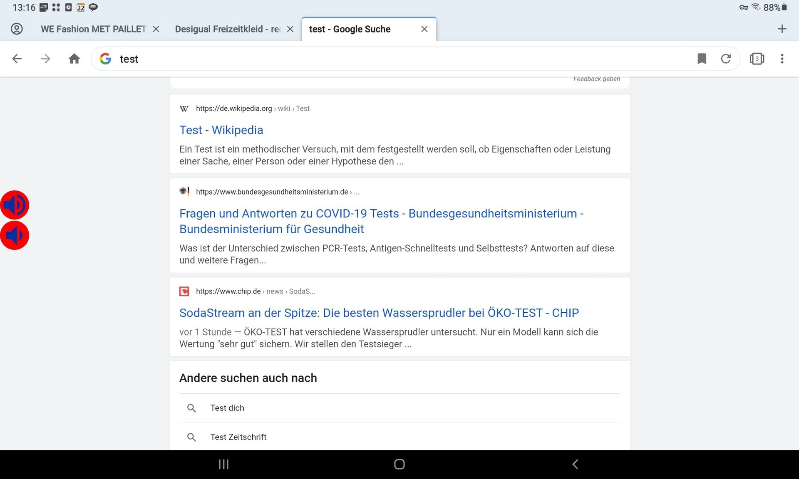Image resolution: width=799 pixels, height=479 pixels.
Task: Tap the back arrow in browser toolbar
Action: (x=17, y=59)
